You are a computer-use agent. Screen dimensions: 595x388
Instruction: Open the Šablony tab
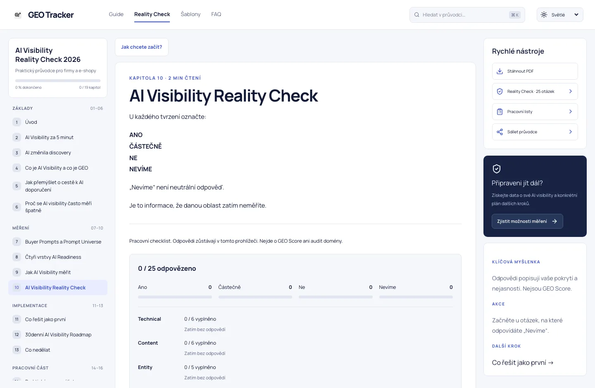[x=190, y=14]
